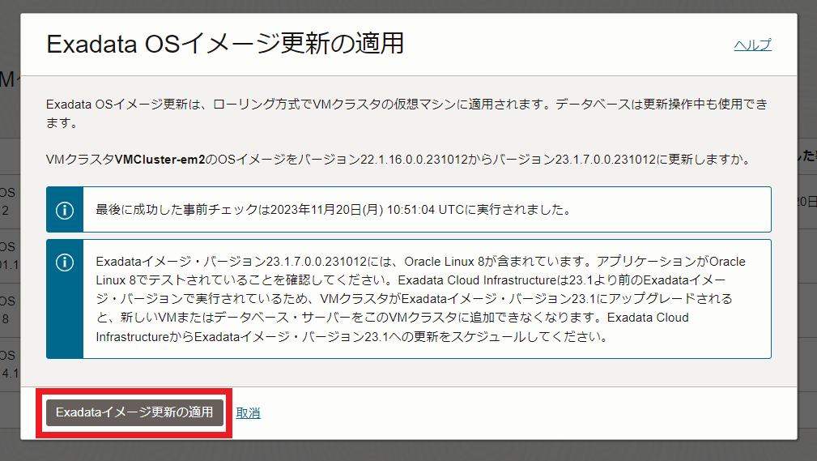The image size is (817, 461).
Task: Apply the update with the Exadataイメージ更新の適用 button
Action: point(134,412)
